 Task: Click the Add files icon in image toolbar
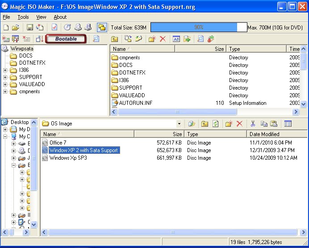pos(128,39)
